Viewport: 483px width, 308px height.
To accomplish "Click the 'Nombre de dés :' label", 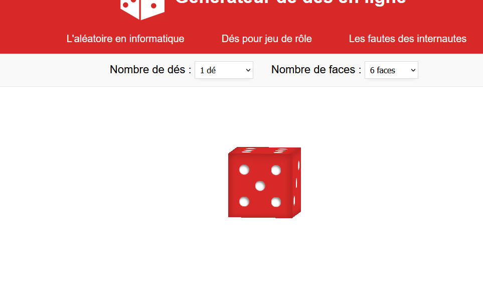I will [x=150, y=70].
